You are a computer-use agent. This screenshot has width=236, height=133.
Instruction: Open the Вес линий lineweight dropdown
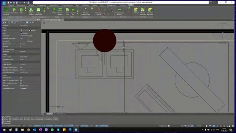click(30, 41)
